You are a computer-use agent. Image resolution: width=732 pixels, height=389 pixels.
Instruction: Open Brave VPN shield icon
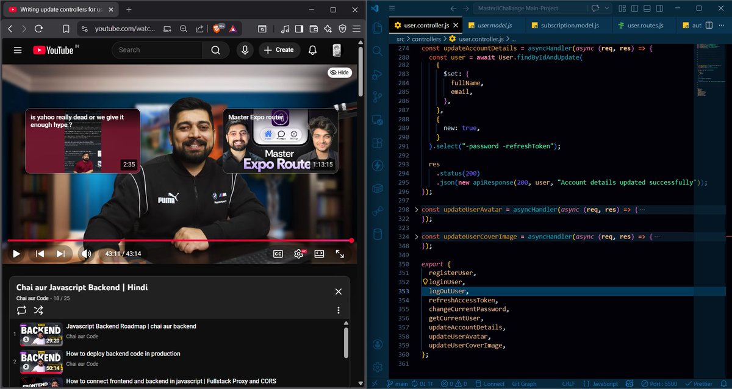click(x=342, y=29)
